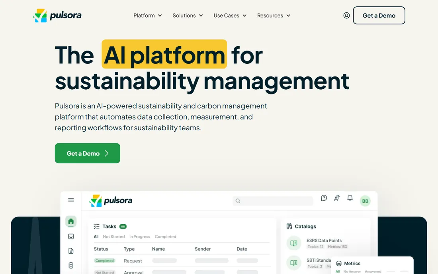Image resolution: width=438 pixels, height=274 pixels.
Task: Open the database icon in dashboard sidebar
Action: pos(71,265)
